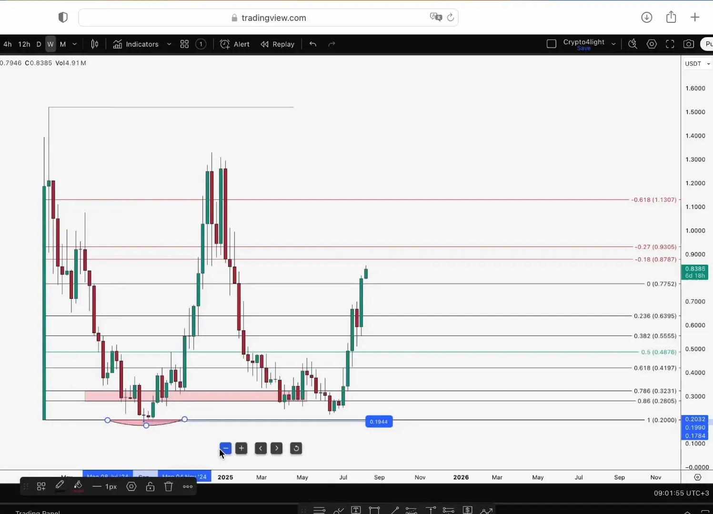Lock the selected drawing
The width and height of the screenshot is (713, 514).
(150, 487)
